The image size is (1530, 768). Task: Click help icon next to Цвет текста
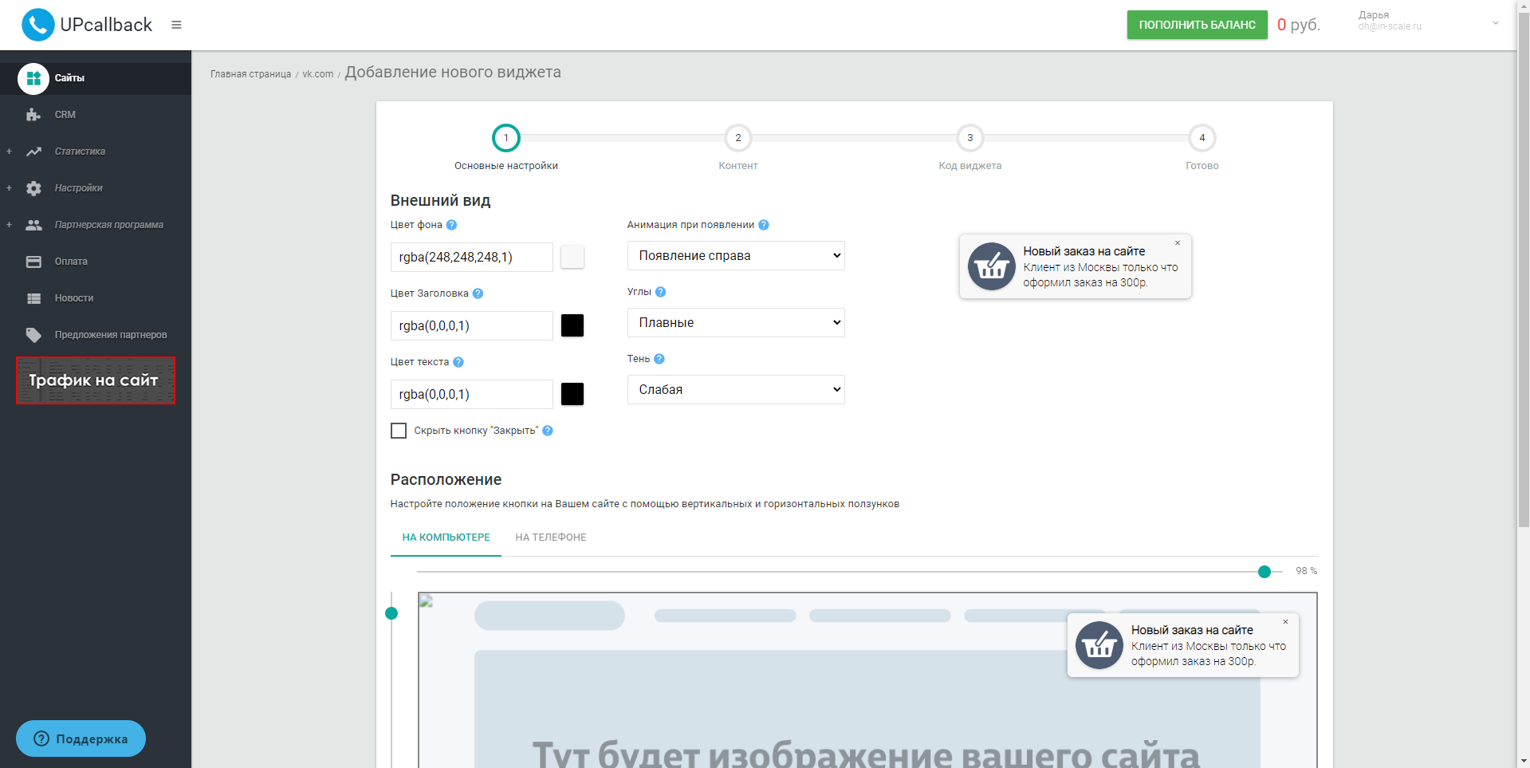(458, 362)
